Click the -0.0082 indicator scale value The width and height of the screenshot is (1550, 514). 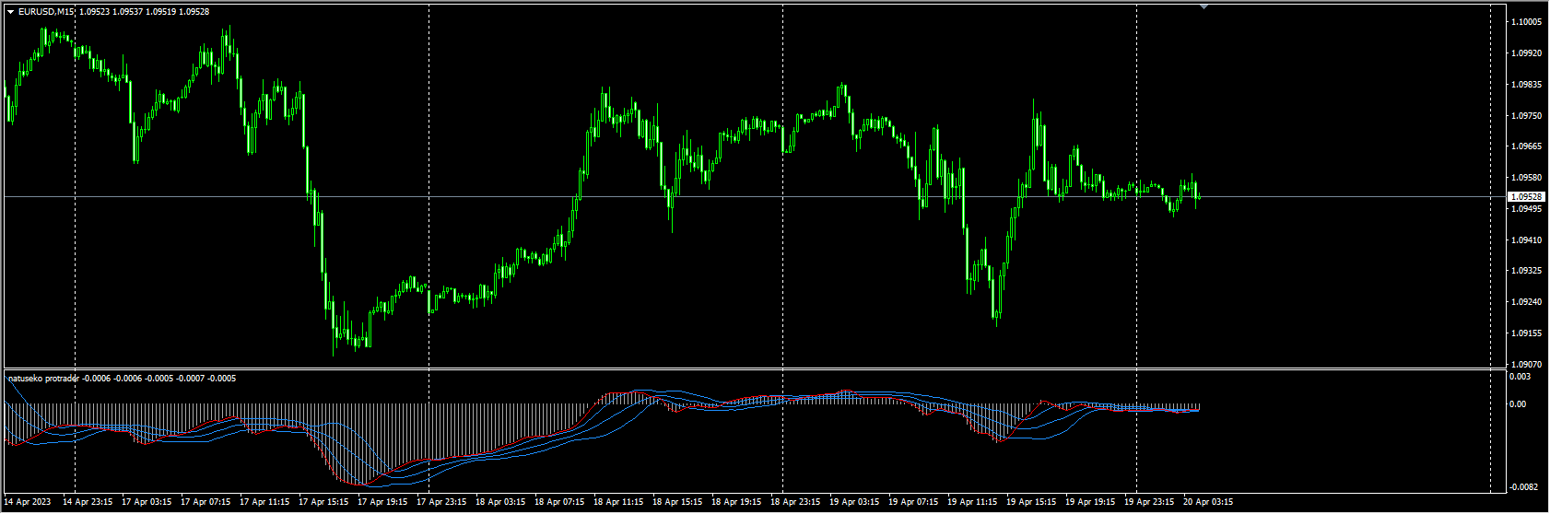click(1523, 486)
